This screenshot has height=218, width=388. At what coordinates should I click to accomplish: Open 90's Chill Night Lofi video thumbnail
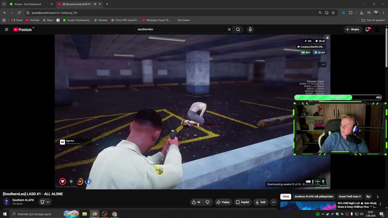click(308, 206)
